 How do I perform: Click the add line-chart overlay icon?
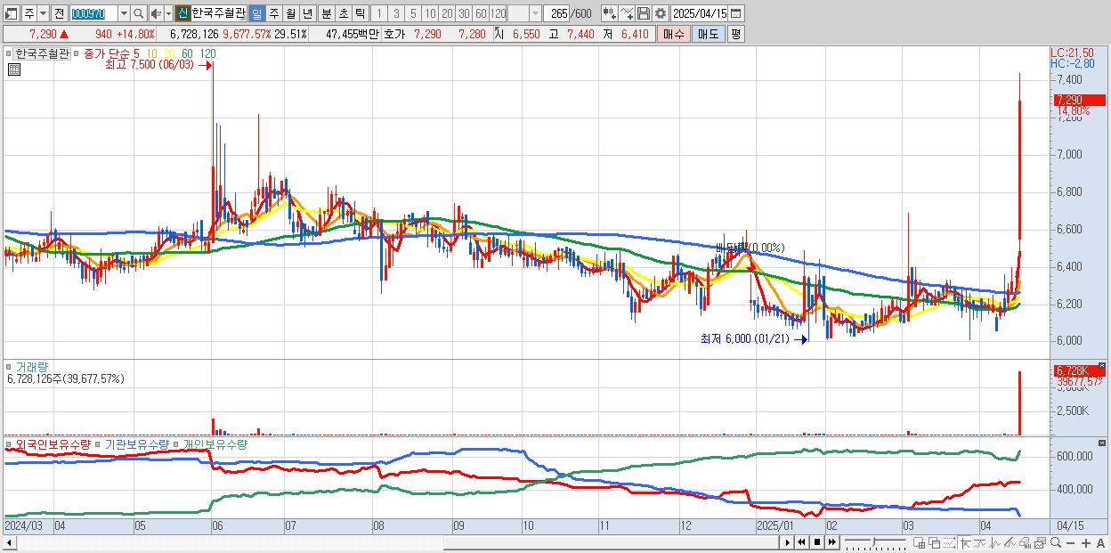pos(627,13)
